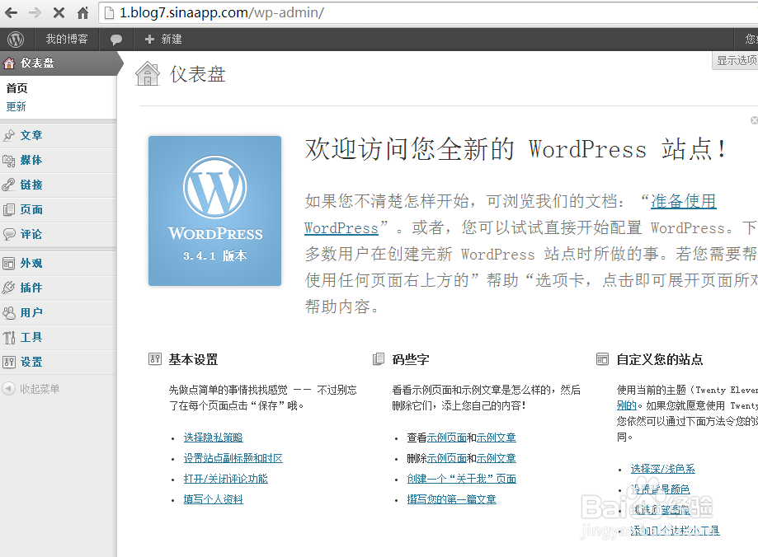Expand the 显示选项 screen options tab
758x557 pixels.
point(736,60)
